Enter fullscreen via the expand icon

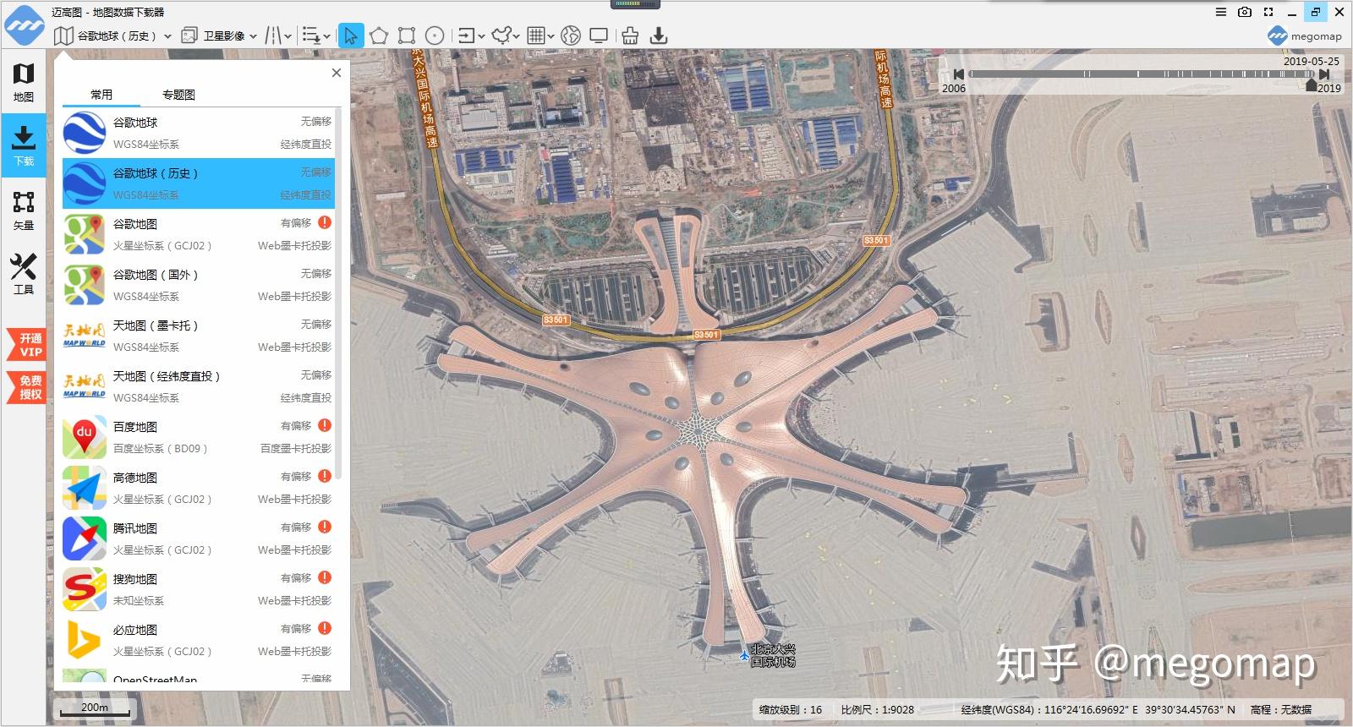click(1268, 12)
